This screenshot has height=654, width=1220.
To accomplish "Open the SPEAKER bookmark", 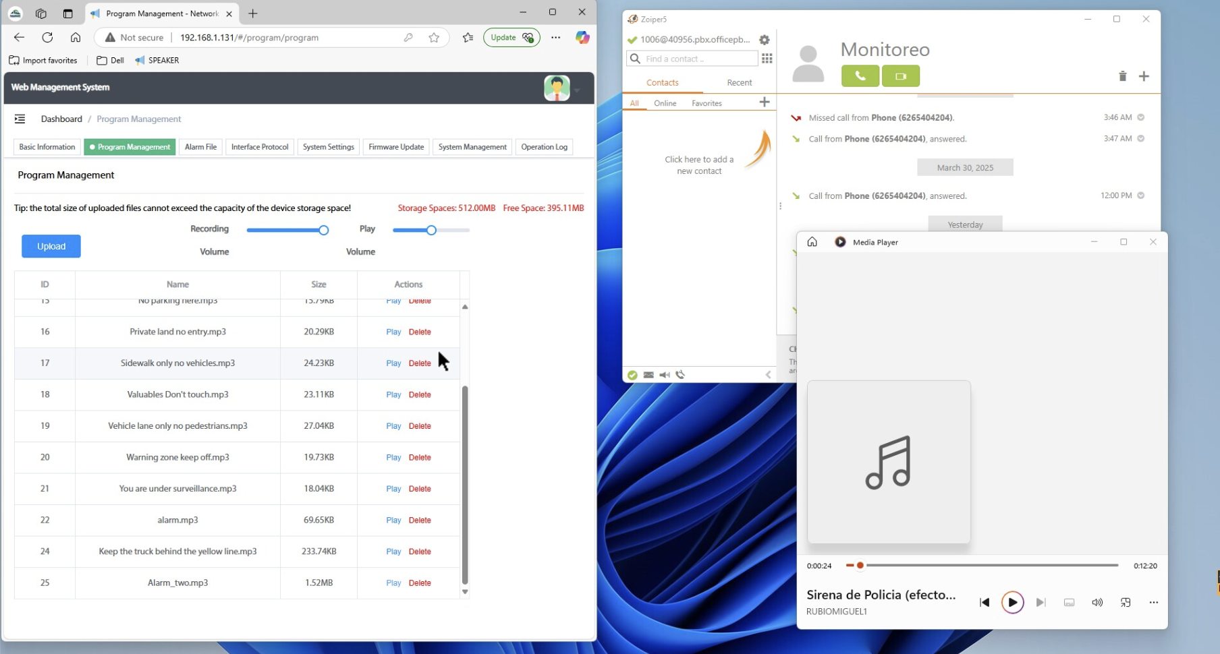I will pyautogui.click(x=157, y=61).
